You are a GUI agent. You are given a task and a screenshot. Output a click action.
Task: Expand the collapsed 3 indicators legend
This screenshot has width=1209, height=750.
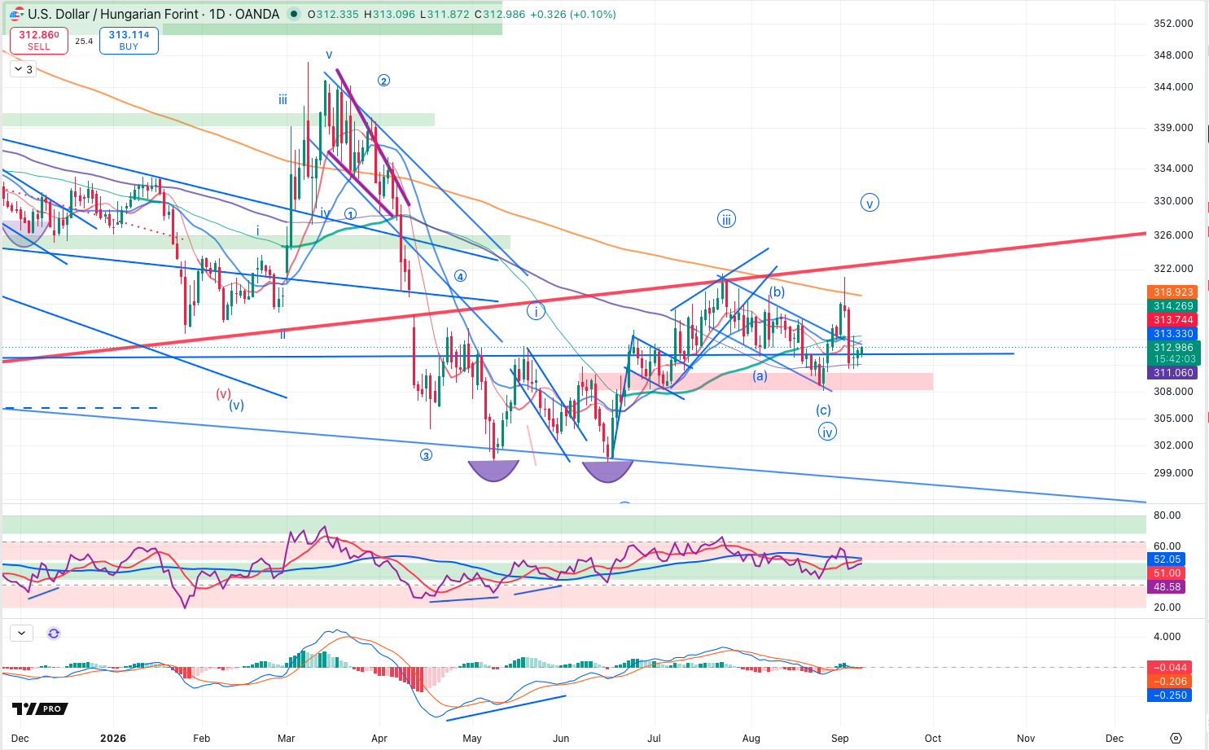(22, 69)
